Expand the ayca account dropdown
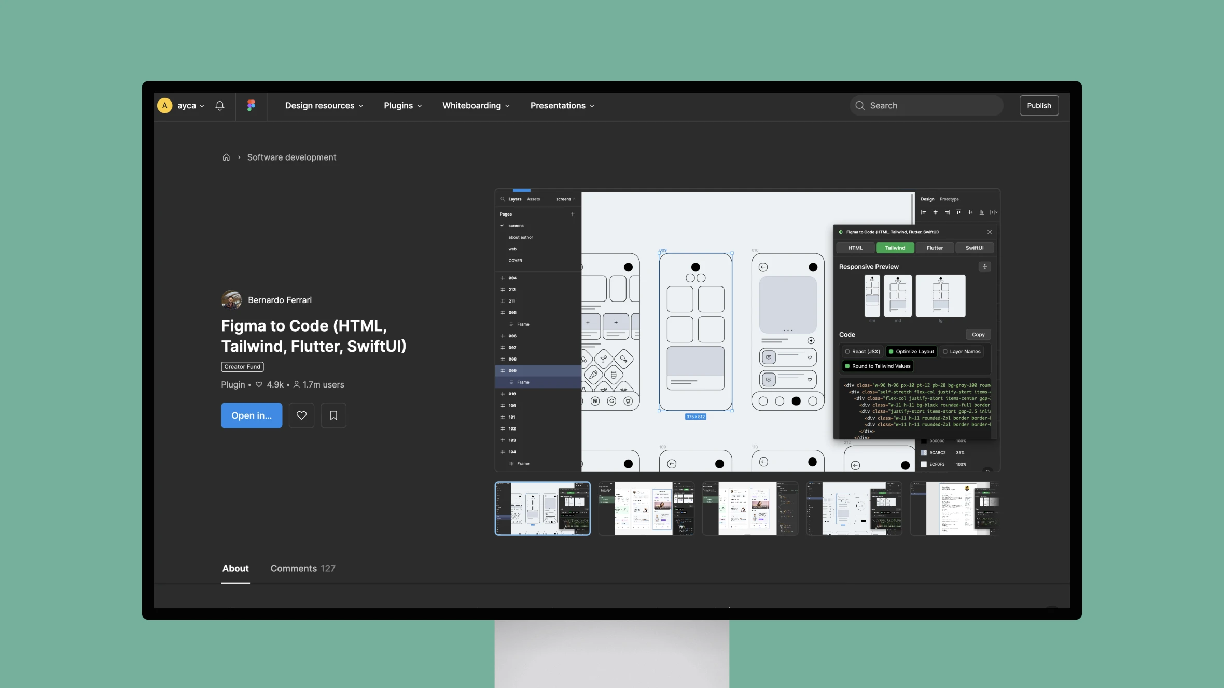This screenshot has width=1224, height=688. 202,106
